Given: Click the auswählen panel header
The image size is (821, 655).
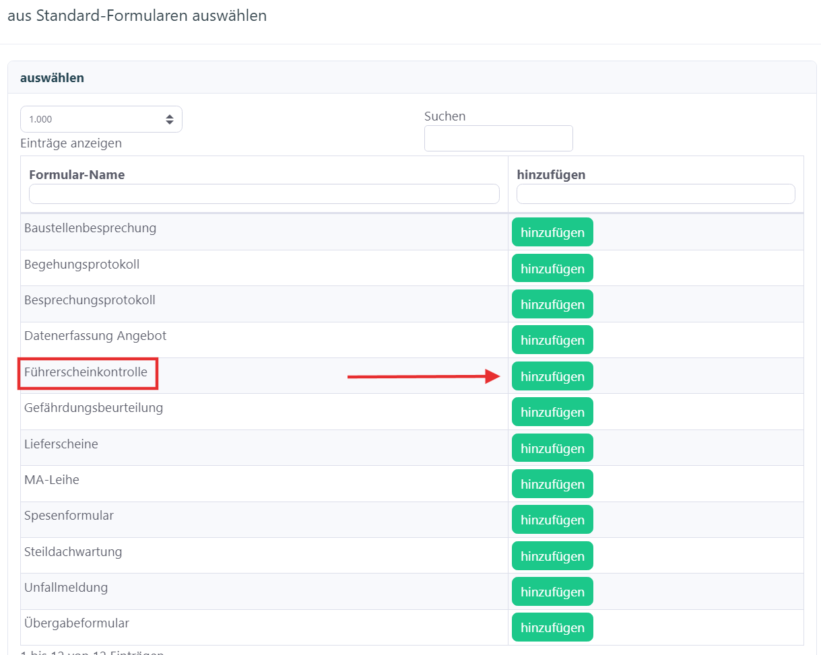Looking at the screenshot, I should [x=53, y=78].
